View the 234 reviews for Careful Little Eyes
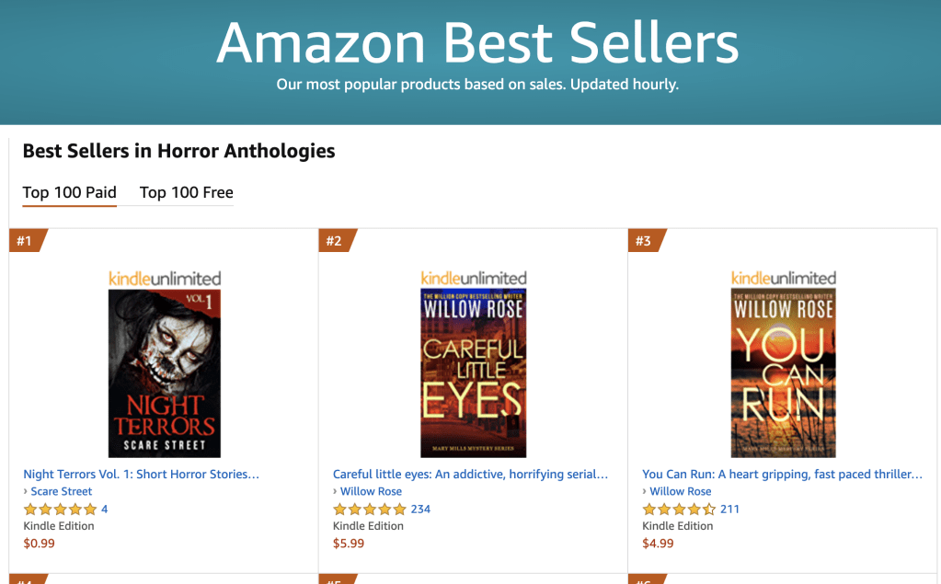The height and width of the screenshot is (584, 941). point(420,509)
